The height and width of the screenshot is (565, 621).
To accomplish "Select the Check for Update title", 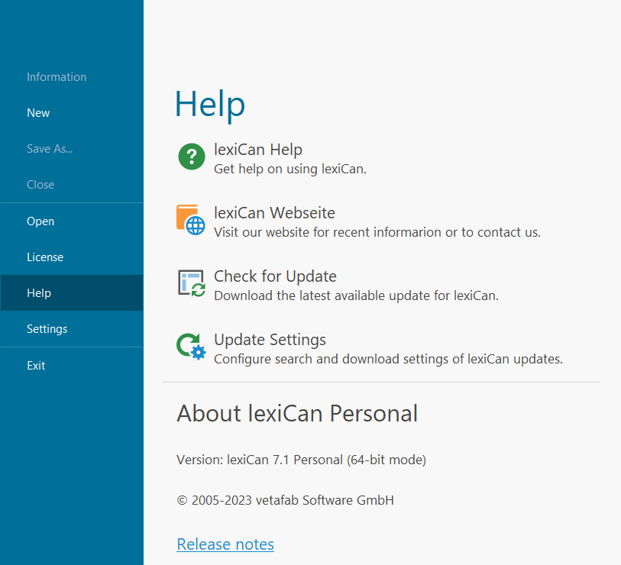I will click(275, 276).
